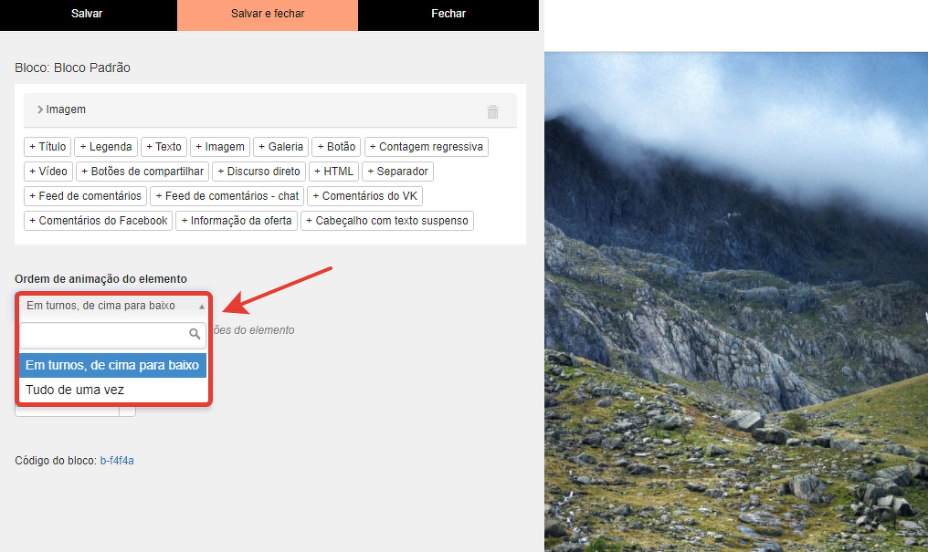Click Salvar e fechar

[x=268, y=15]
